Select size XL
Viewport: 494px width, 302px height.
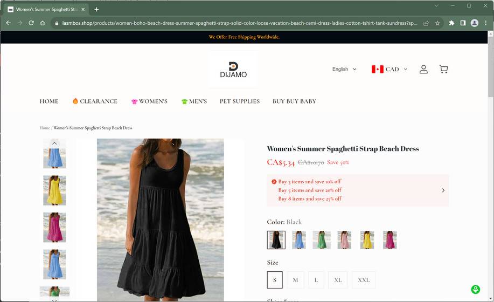338,280
